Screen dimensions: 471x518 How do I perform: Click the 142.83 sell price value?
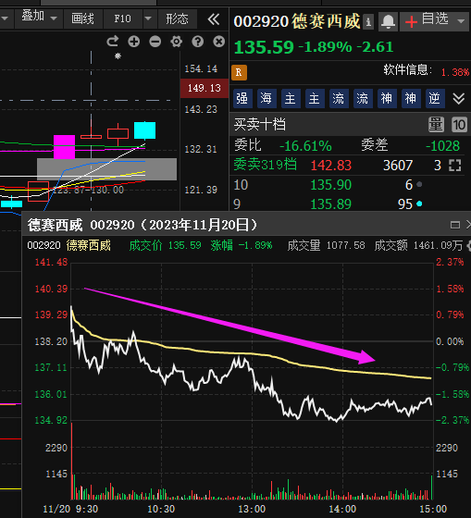coord(331,166)
